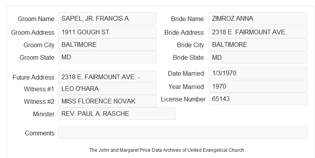Click the Comments label
The height and width of the screenshot is (158, 315).
pyautogui.click(x=40, y=133)
